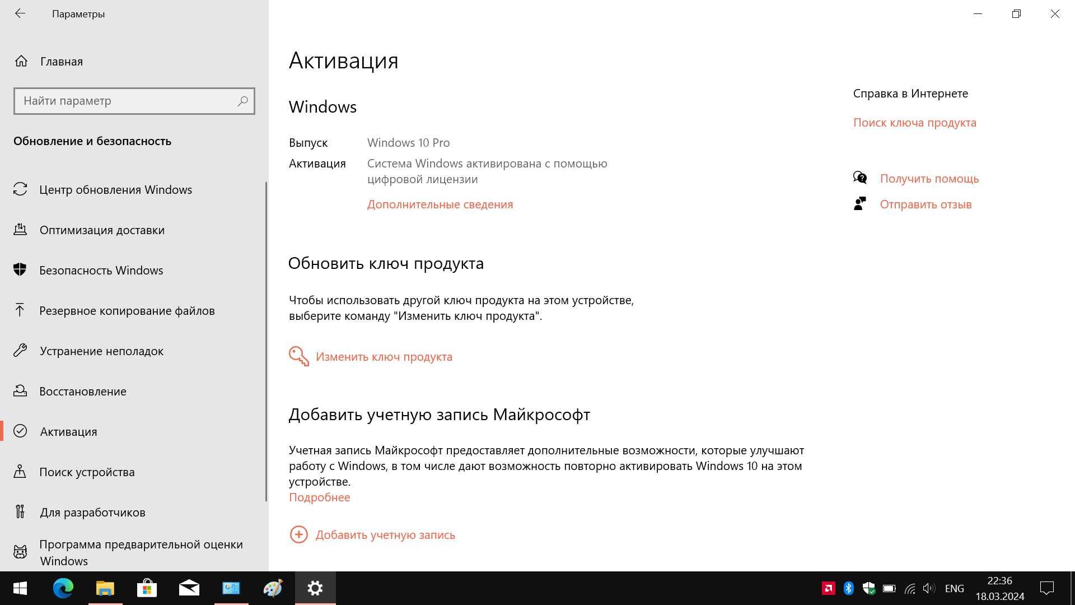Click the Windows Security shield icon
Viewport: 1075px width, 605px height.
coord(20,270)
